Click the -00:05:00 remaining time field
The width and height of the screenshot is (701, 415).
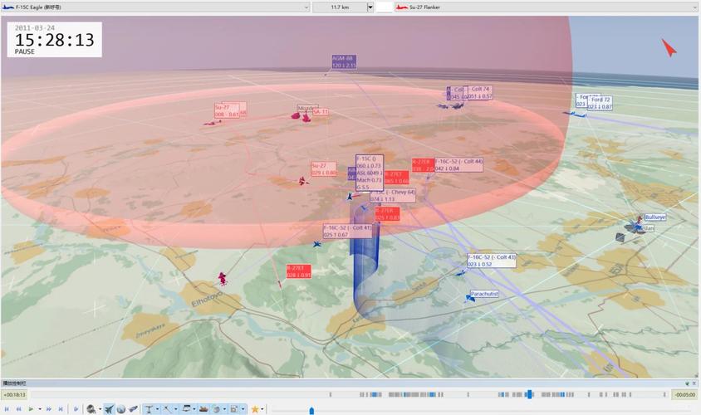[x=684, y=394]
